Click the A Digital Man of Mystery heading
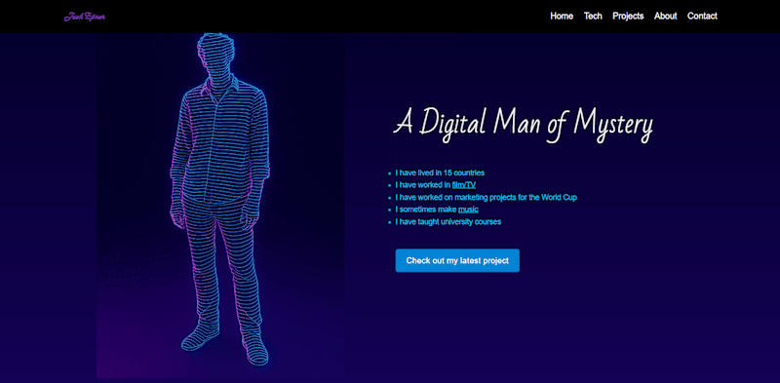780x383 pixels. point(523,125)
